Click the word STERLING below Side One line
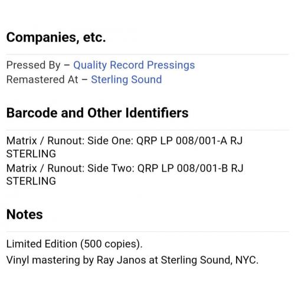This screenshot has height=295, width=295. click(x=31, y=154)
